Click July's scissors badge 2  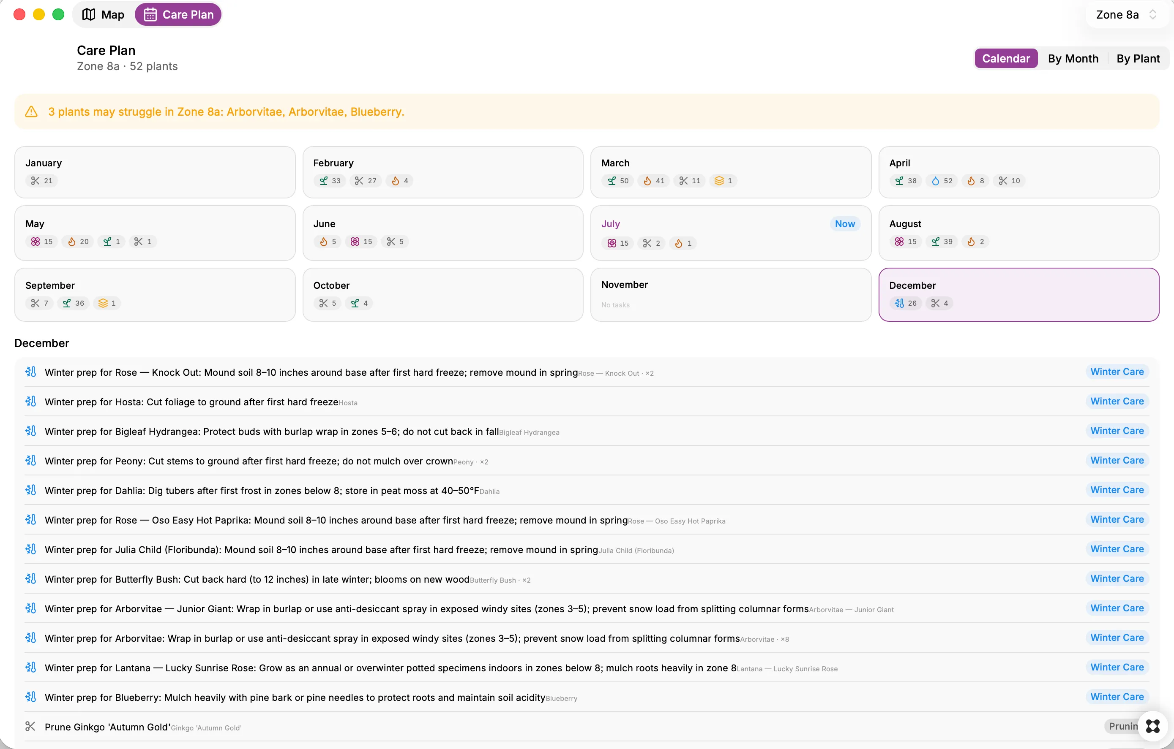click(x=651, y=243)
